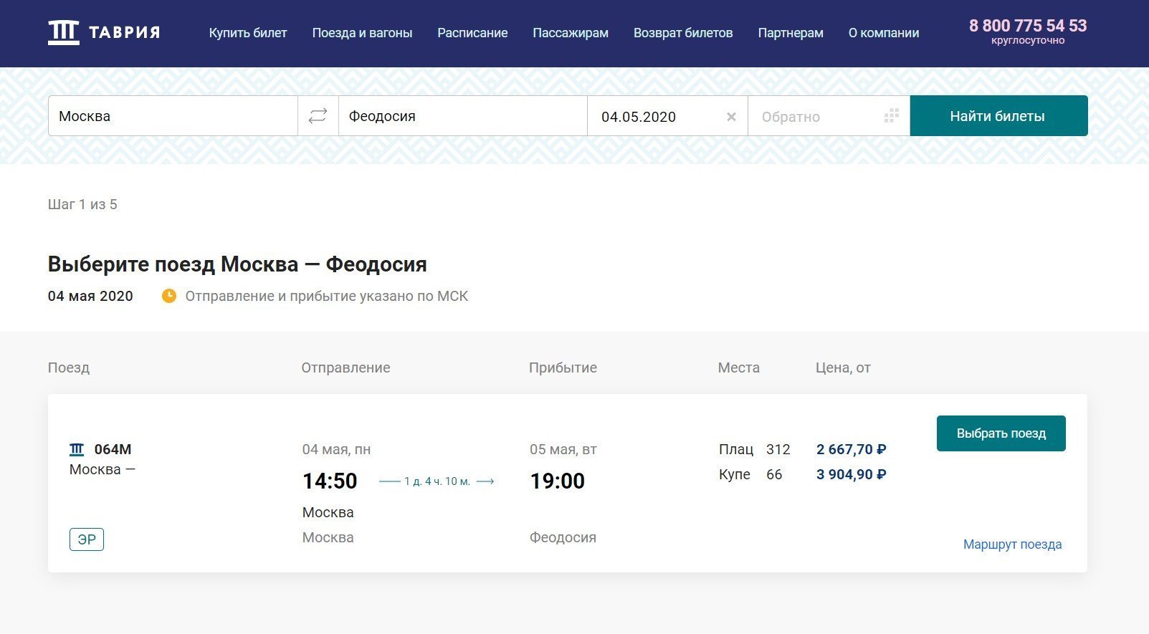Click the Места column header
Viewport: 1149px width, 634px height.
point(738,368)
